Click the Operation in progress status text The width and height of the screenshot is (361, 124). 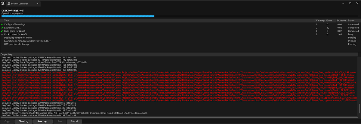12,13
